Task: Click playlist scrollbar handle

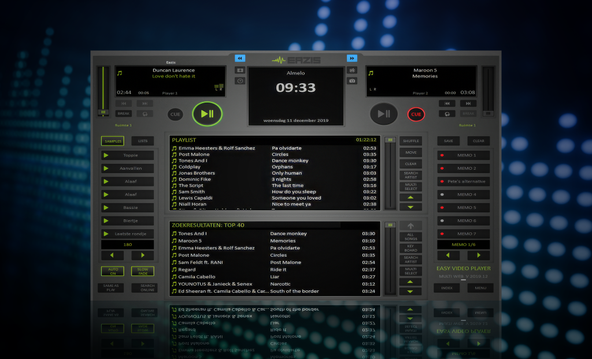Action: coord(390,140)
